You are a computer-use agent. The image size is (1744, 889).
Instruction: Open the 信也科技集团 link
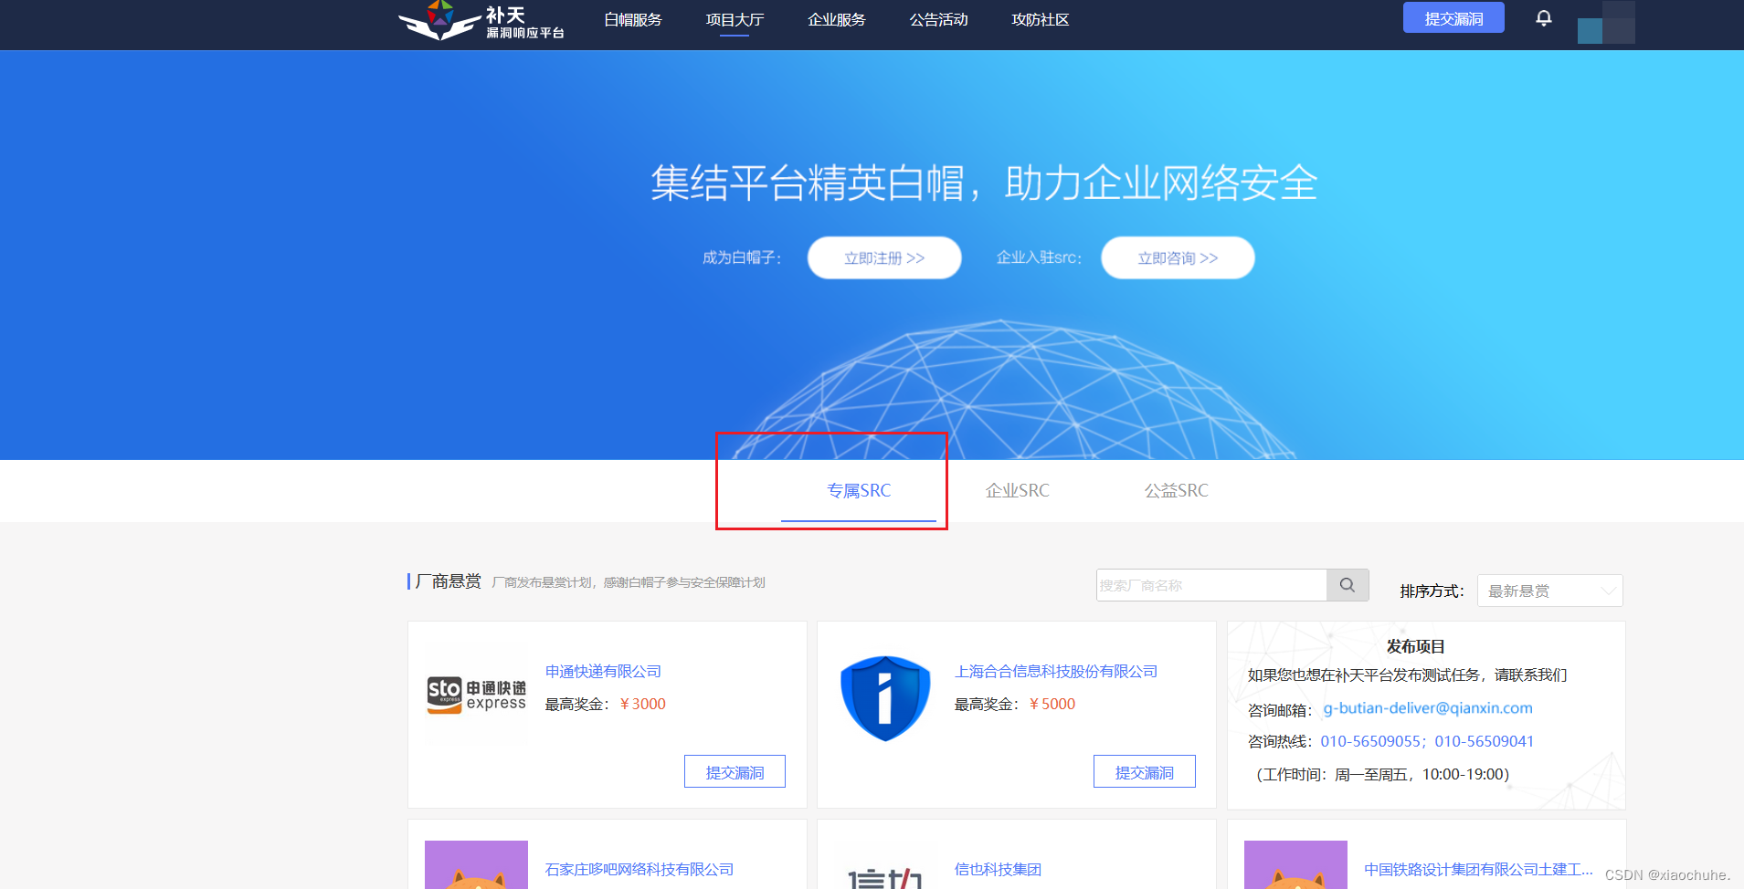998,870
